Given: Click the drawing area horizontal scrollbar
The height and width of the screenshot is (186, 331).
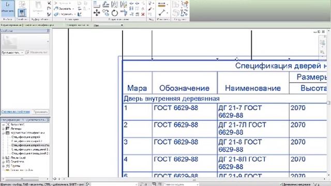Looking at the screenshot, I should (194, 179).
